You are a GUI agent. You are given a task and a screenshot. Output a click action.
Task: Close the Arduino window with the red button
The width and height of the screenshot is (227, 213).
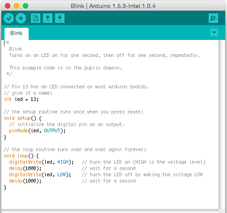(x=8, y=6)
